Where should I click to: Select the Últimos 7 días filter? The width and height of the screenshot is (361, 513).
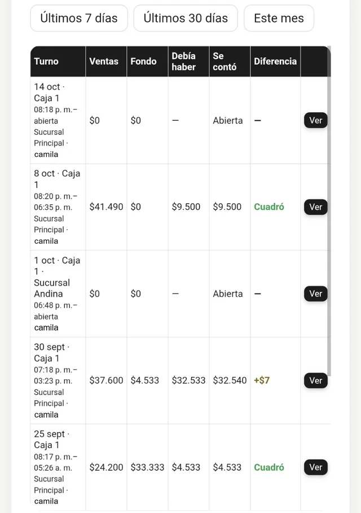coord(79,18)
